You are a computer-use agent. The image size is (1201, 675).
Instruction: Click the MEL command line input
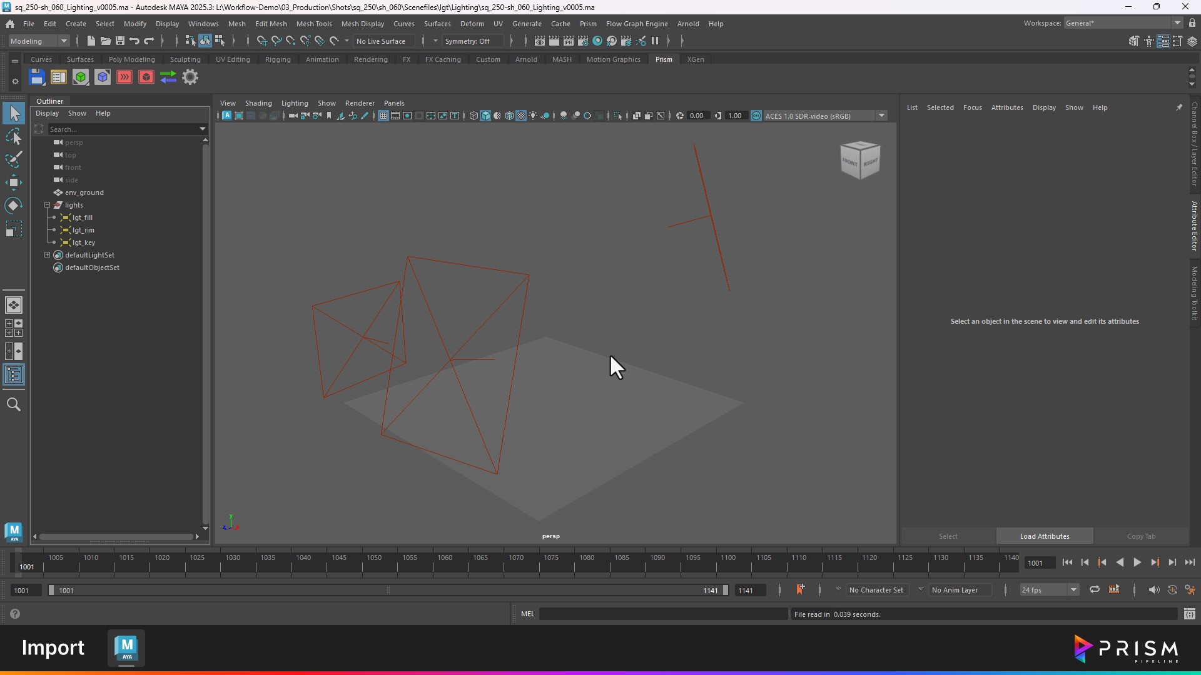pos(663,614)
